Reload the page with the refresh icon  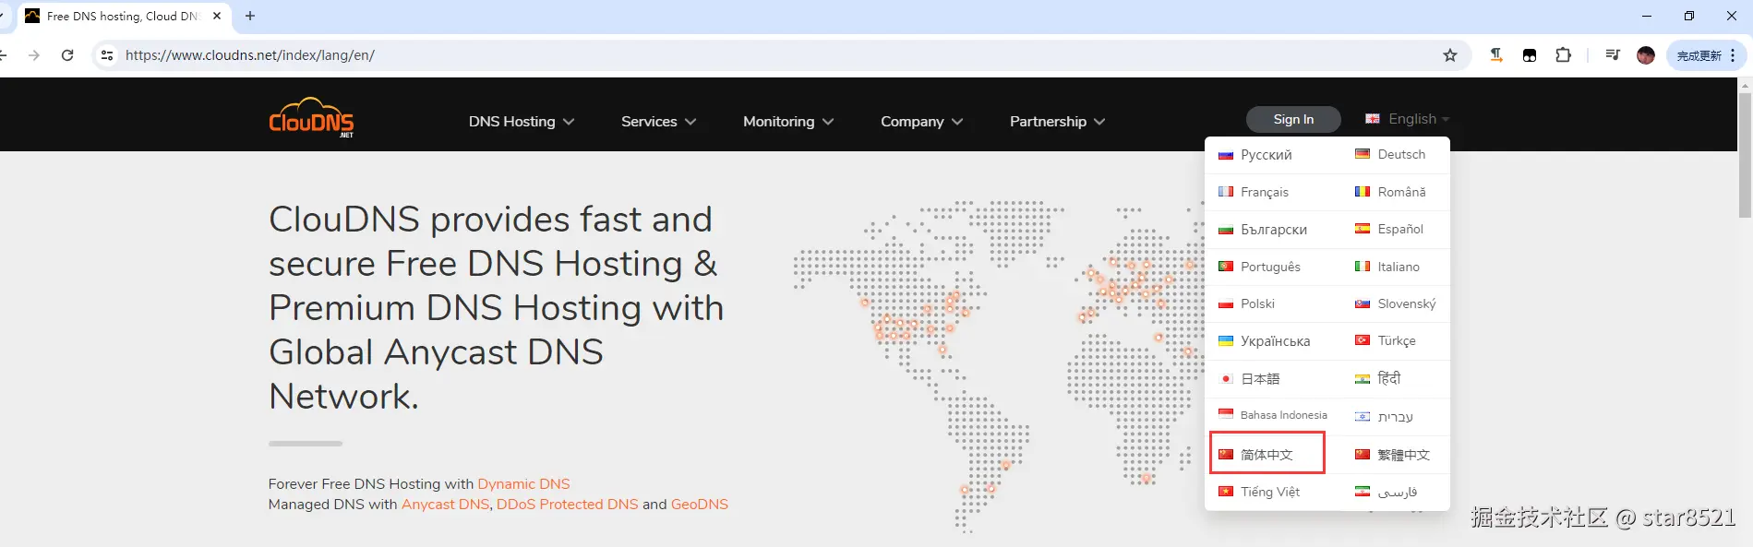tap(67, 55)
